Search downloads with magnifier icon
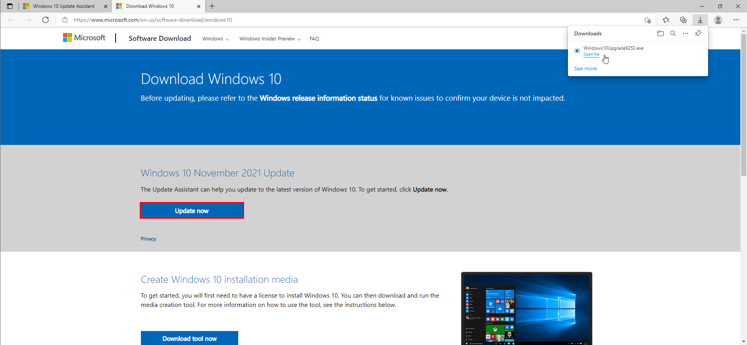 (673, 33)
